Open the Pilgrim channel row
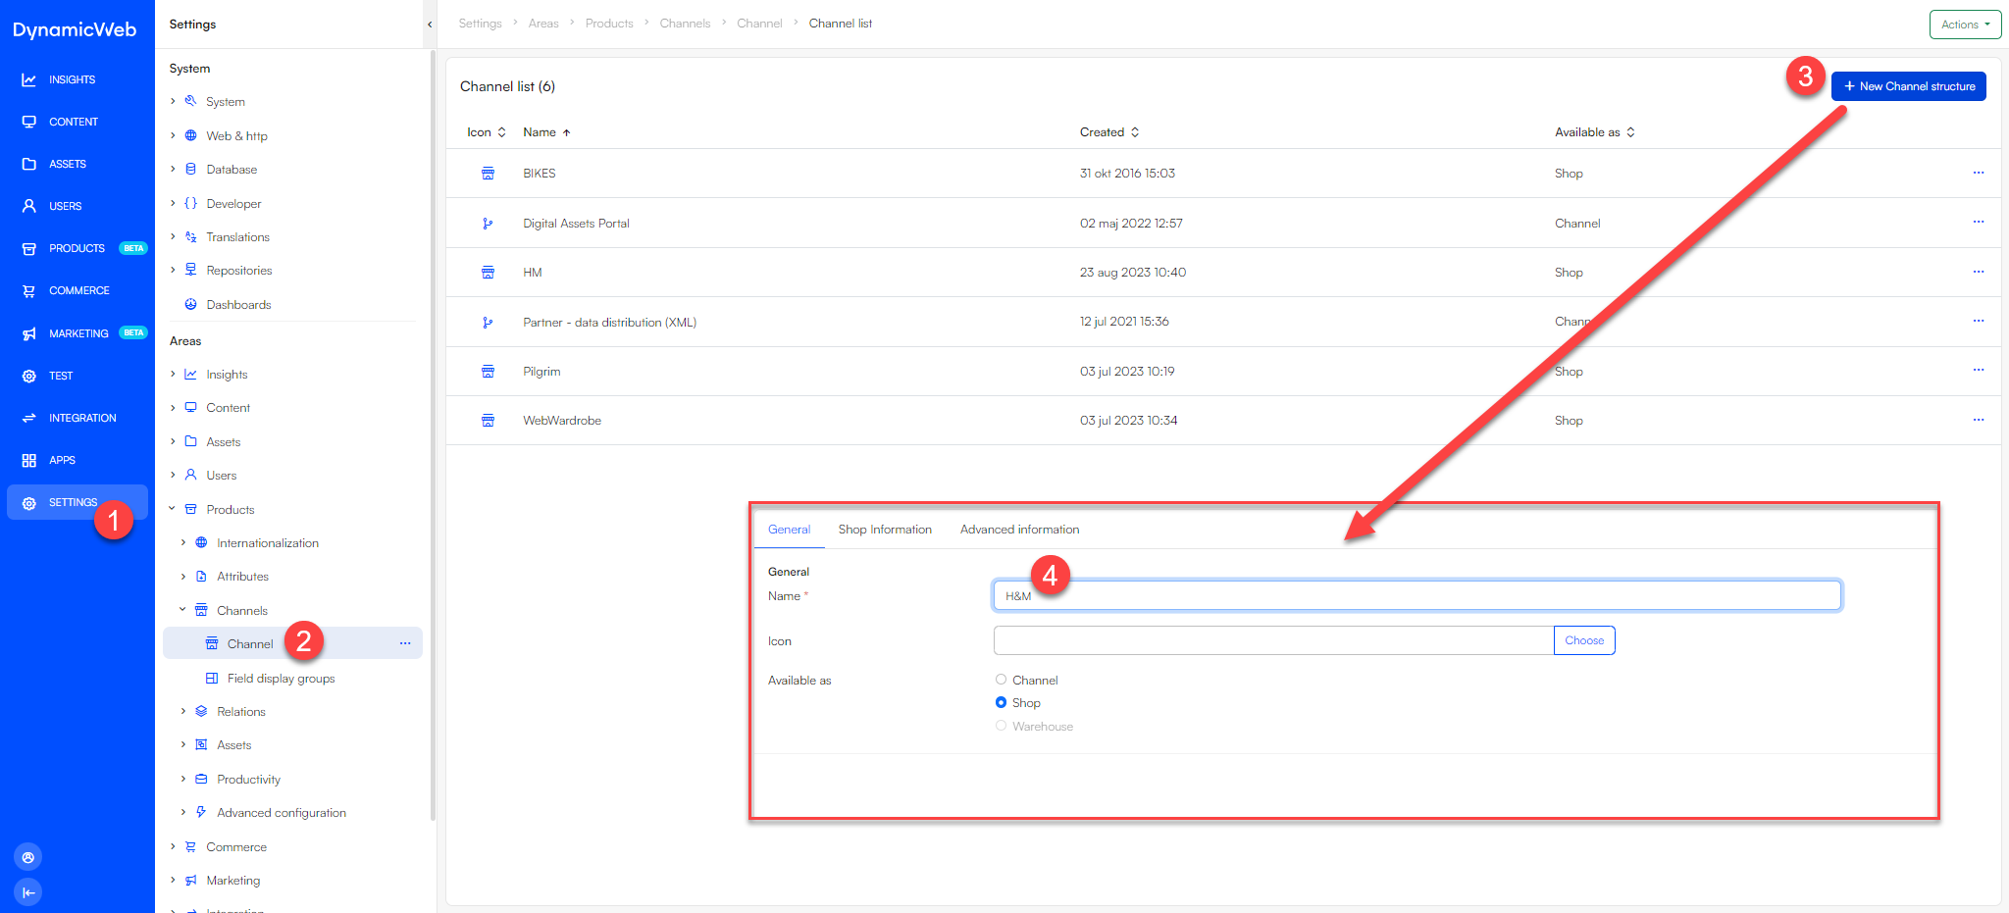Image resolution: width=2009 pixels, height=913 pixels. (1223, 372)
